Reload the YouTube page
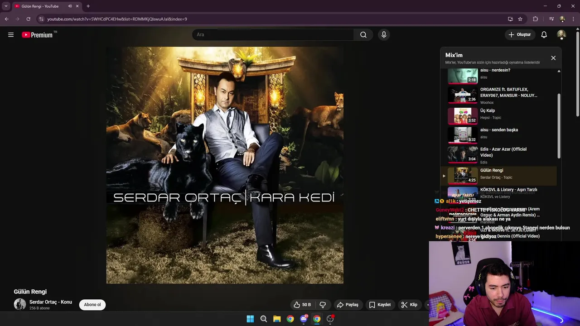580x326 pixels. tap(28, 19)
